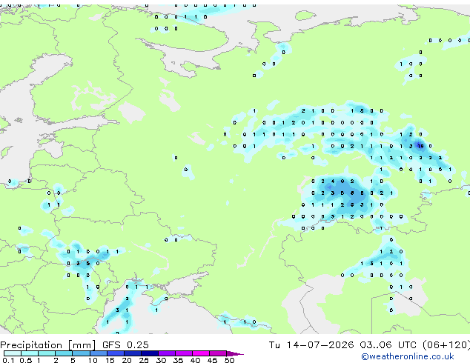Screen dimensions: 470x363
Task: Click the "30" legend scale label
Action: coord(161,360)
